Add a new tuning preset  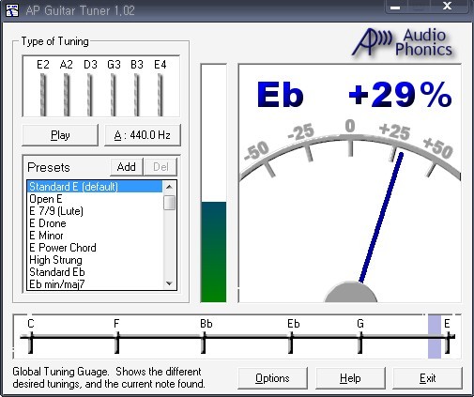click(x=127, y=167)
